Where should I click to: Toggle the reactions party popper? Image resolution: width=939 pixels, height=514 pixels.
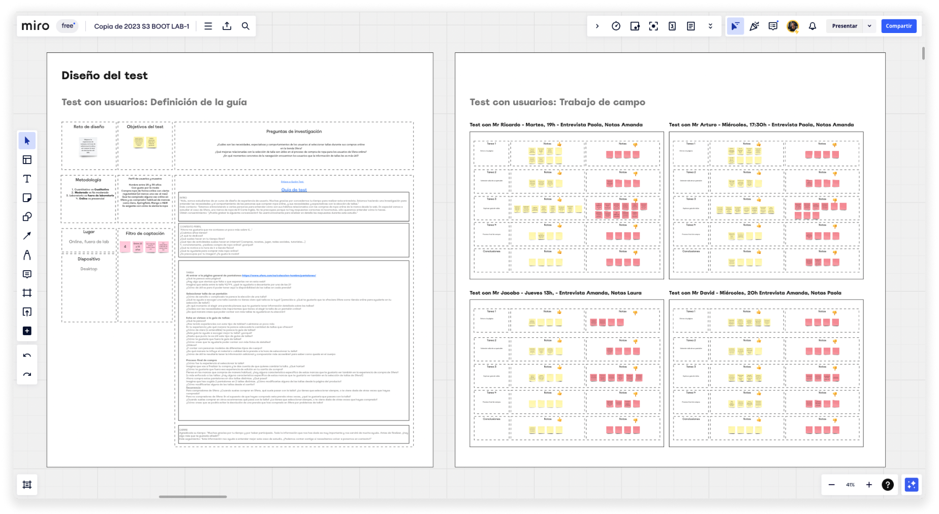coord(754,26)
